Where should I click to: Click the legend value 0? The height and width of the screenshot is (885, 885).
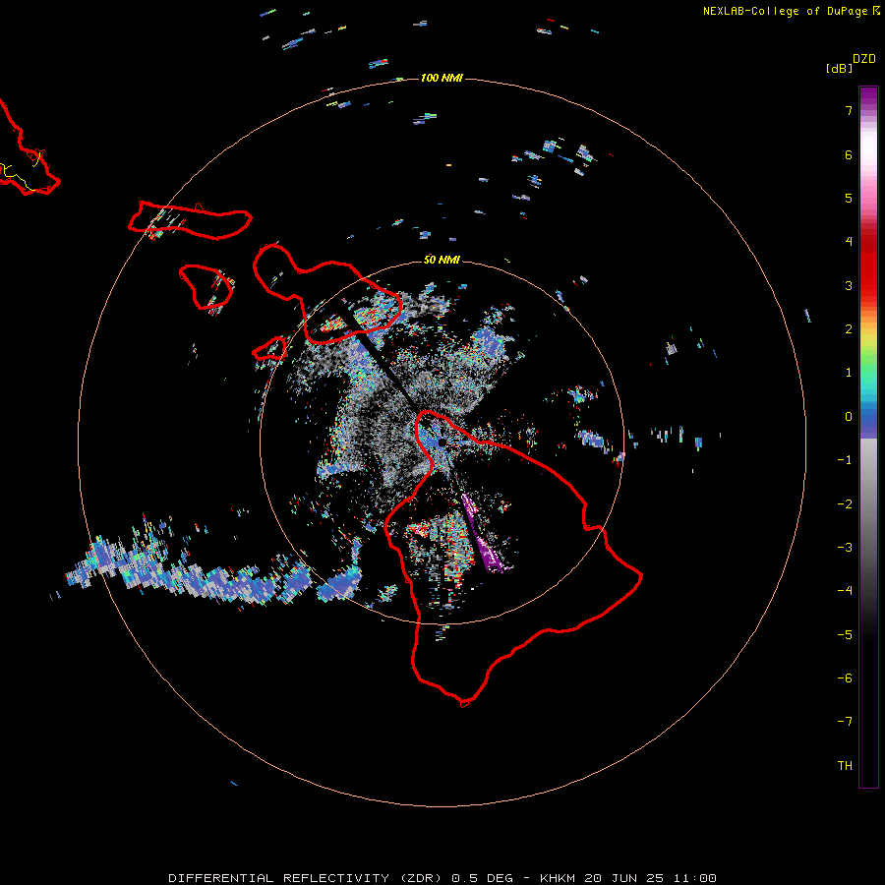[849, 417]
